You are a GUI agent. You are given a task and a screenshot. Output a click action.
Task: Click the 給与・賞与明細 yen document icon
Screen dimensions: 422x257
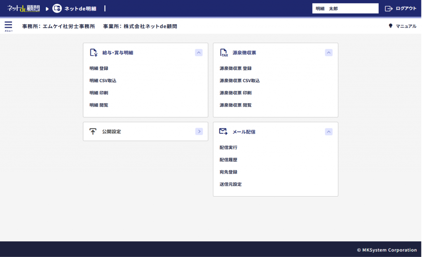point(94,53)
